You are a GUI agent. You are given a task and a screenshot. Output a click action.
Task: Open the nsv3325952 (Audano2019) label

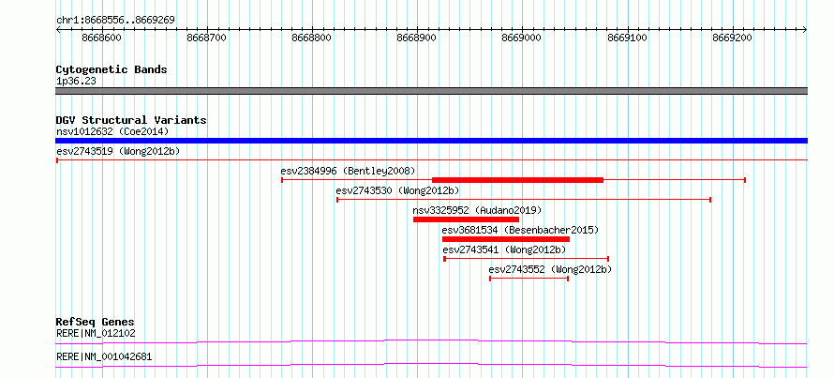(x=477, y=210)
